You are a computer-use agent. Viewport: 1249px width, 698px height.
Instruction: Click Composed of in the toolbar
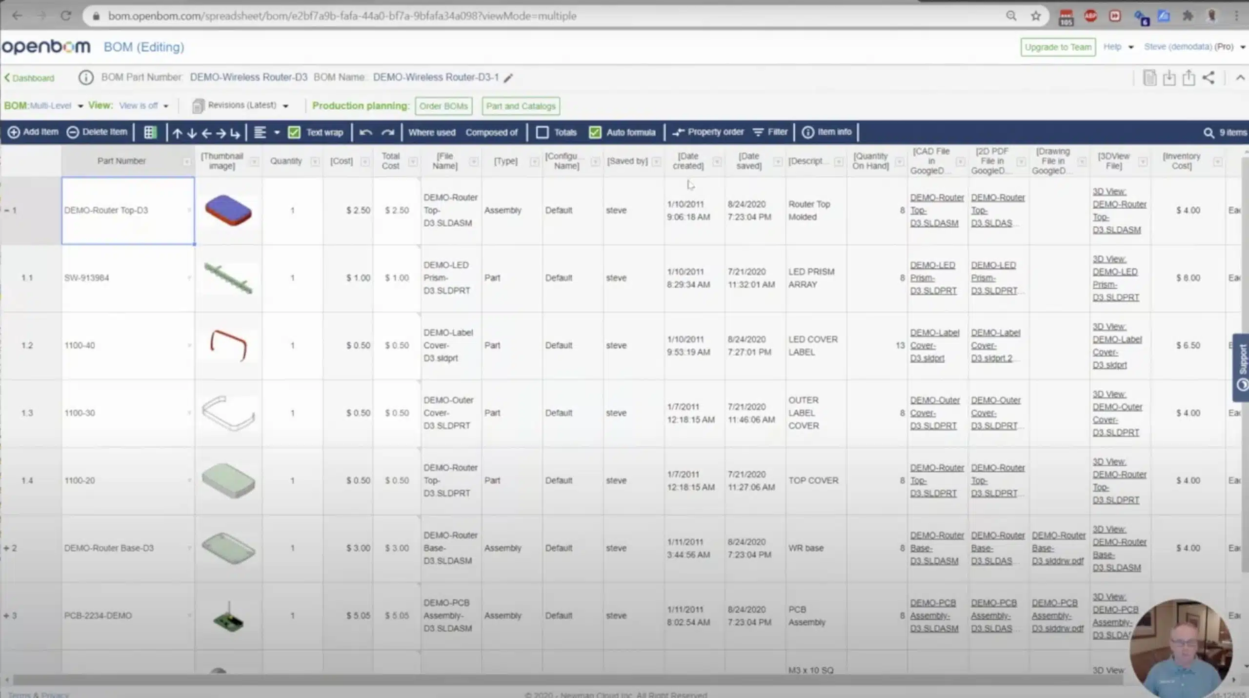click(491, 132)
